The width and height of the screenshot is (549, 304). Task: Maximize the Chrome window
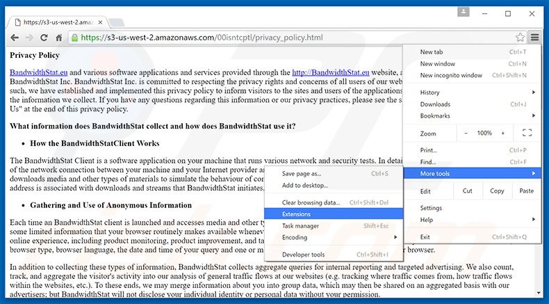[508, 14]
